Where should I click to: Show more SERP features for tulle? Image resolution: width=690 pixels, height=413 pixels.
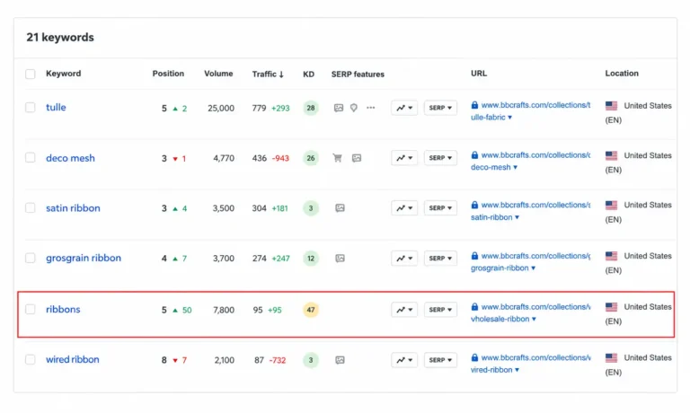[x=370, y=108]
